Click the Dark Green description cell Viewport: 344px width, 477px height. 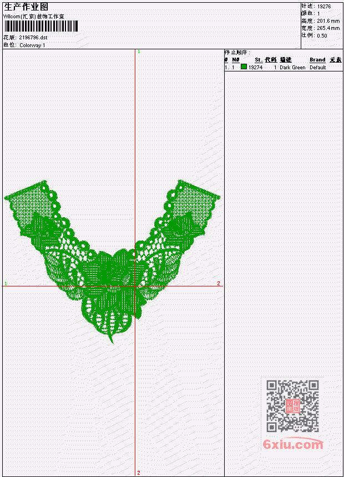292,67
